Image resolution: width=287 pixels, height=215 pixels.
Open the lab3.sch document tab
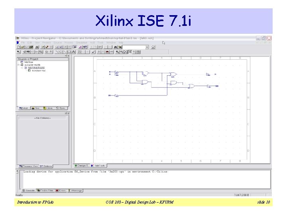[x=98, y=166]
